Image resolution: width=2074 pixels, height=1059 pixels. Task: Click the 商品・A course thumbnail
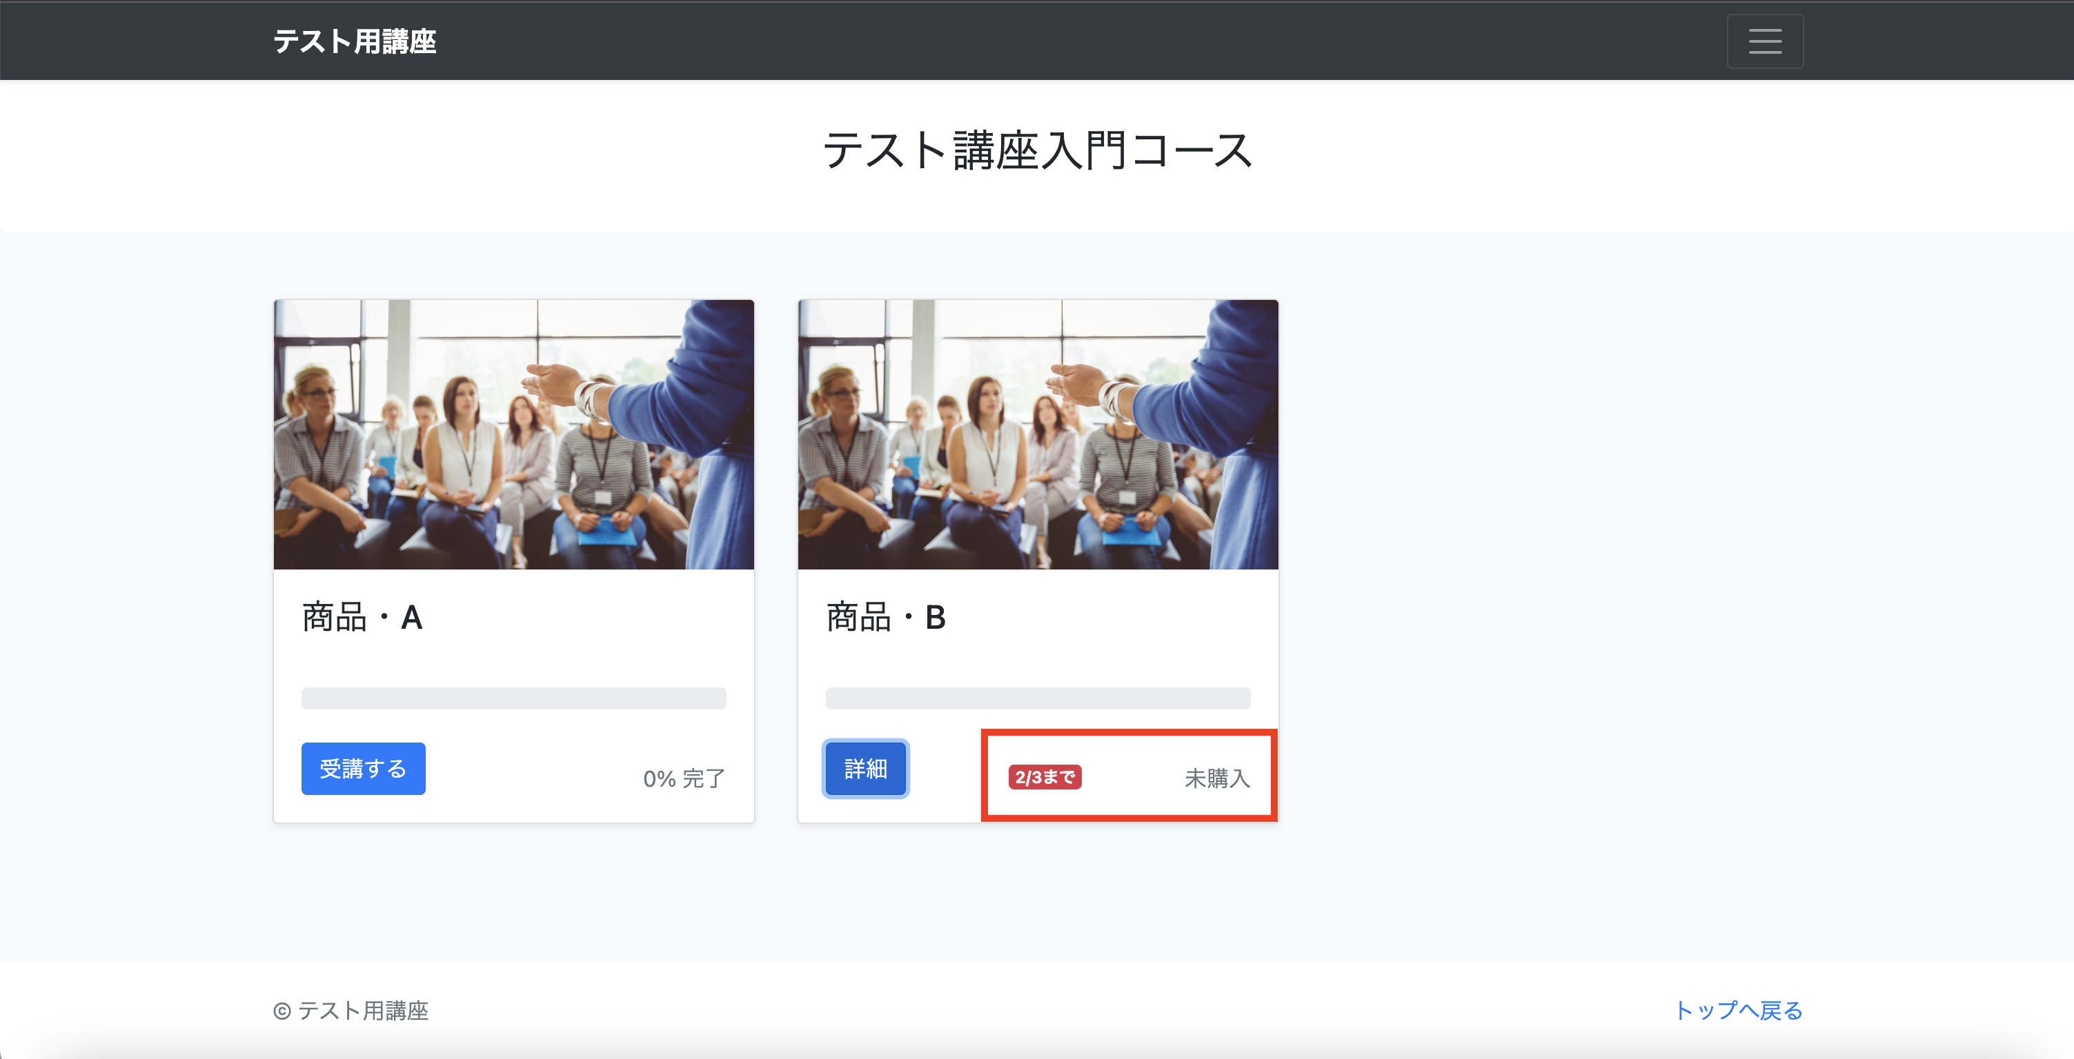(513, 434)
